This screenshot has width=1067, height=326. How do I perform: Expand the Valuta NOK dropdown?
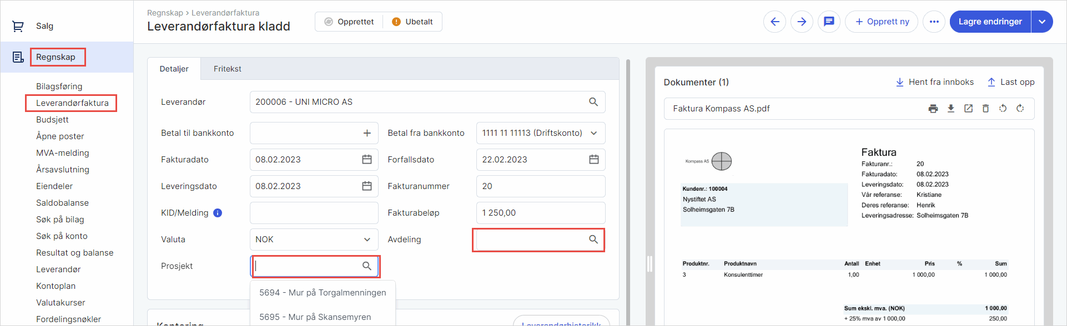(367, 240)
